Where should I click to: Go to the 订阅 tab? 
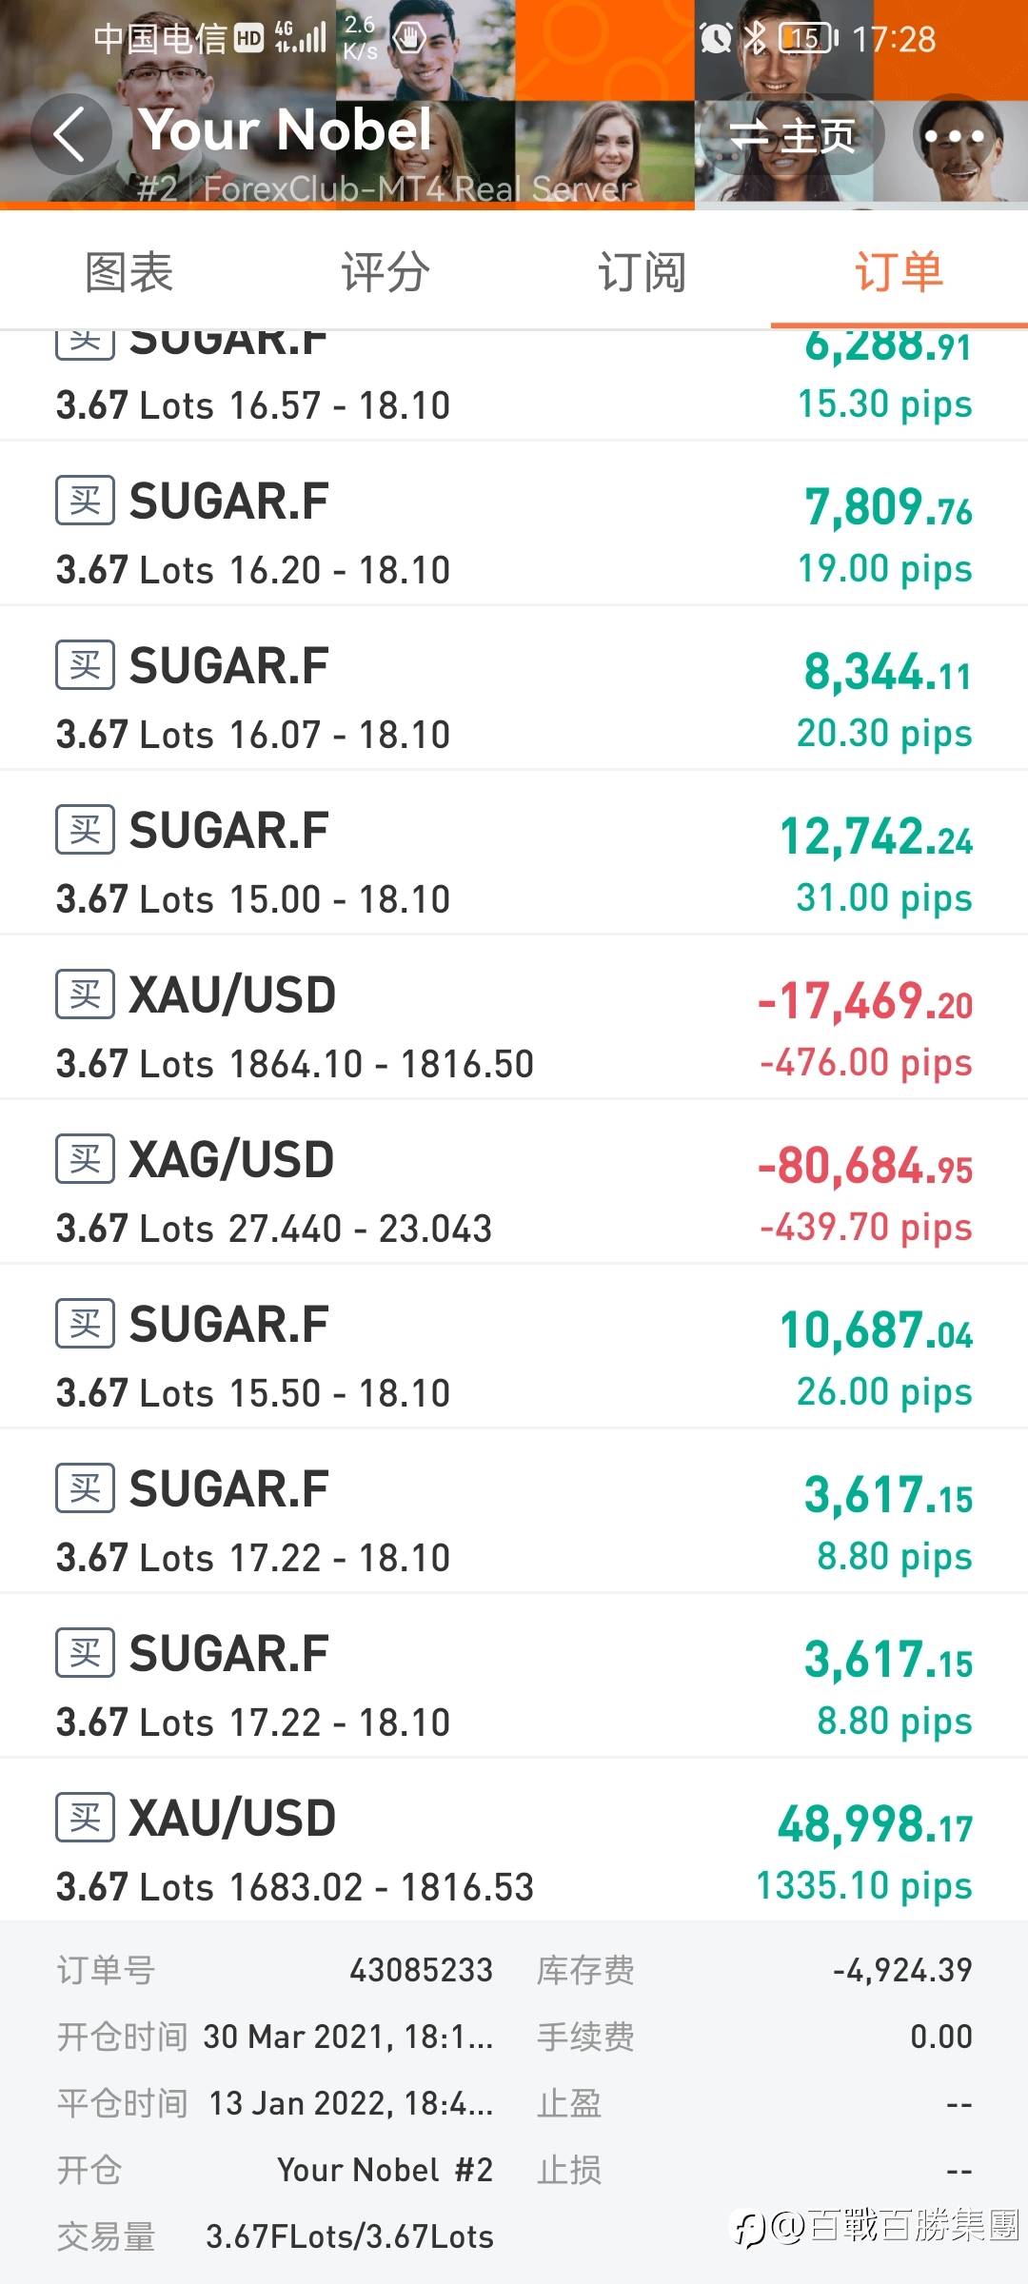point(642,272)
